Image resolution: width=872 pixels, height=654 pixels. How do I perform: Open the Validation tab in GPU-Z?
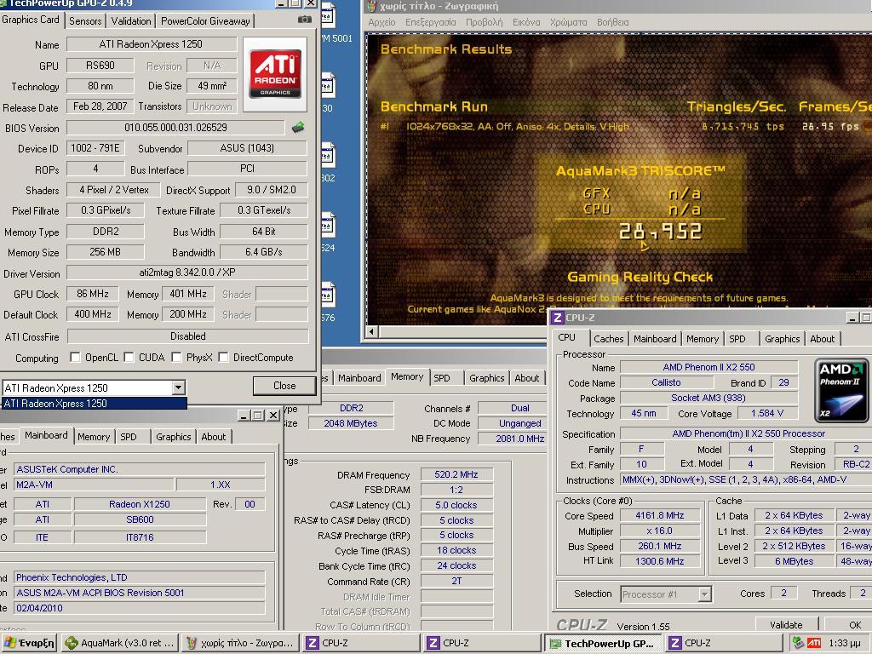(130, 21)
